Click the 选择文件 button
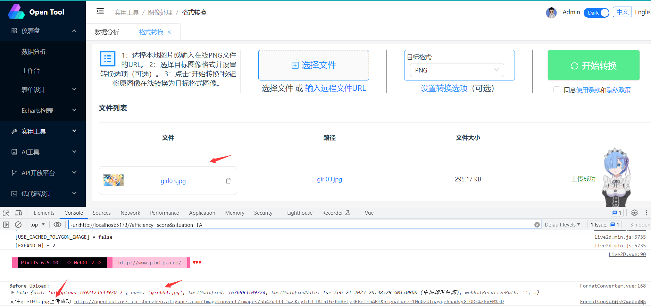This screenshot has height=308, width=651. [314, 65]
